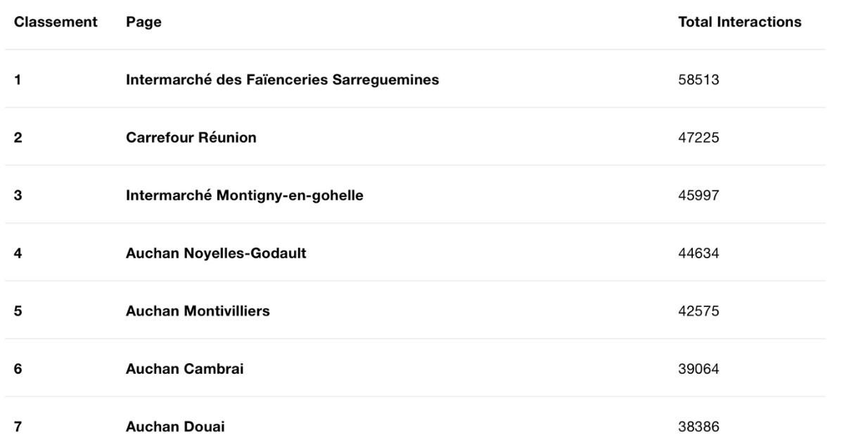
Task: Click rank number 4 in Classement
Action: pyautogui.click(x=18, y=253)
